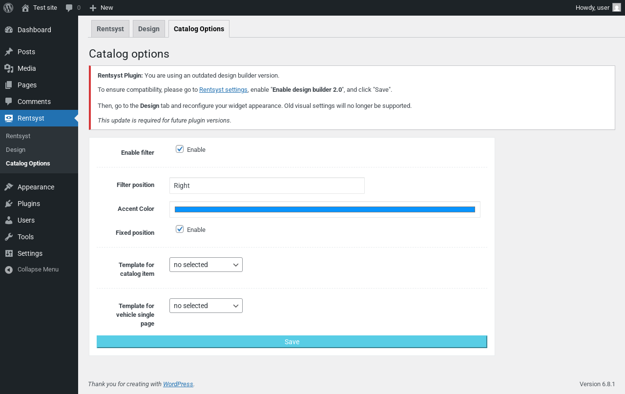Open the Filter position selector showing Right

click(267, 186)
